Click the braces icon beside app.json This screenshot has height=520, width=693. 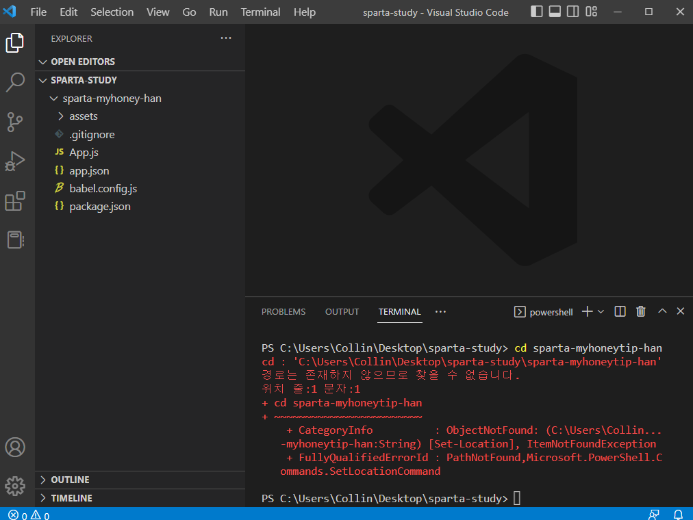[59, 170]
